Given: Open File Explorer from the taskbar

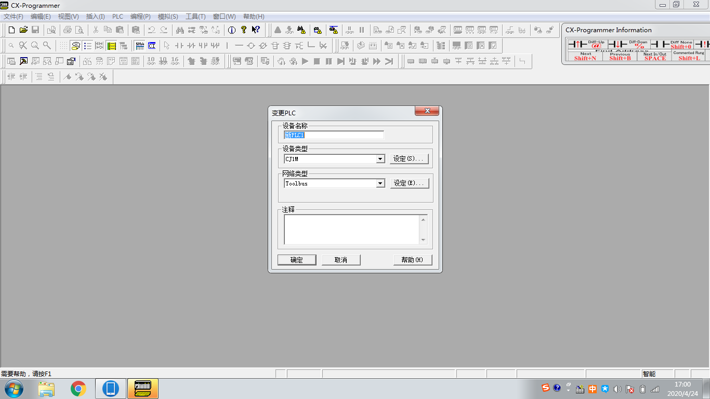Looking at the screenshot, I should [x=46, y=389].
